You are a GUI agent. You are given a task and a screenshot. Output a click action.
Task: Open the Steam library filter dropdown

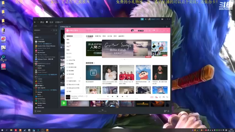pyautogui.click(x=43, y=30)
